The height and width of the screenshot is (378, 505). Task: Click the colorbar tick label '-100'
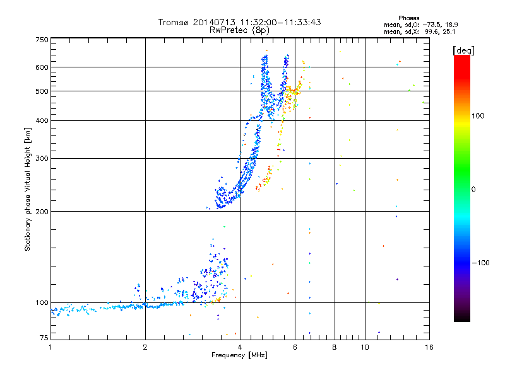480,263
